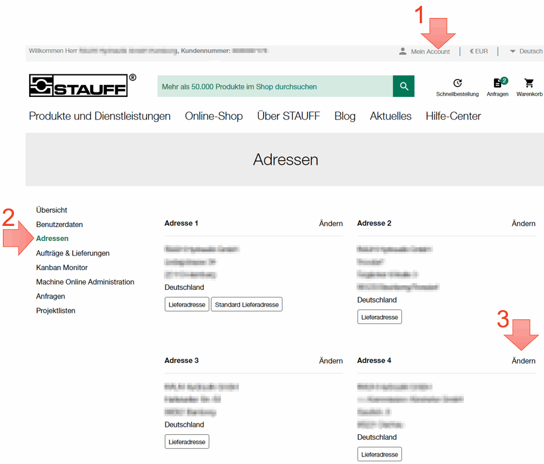
Task: Click the Adresse 4 heading
Action: (374, 361)
